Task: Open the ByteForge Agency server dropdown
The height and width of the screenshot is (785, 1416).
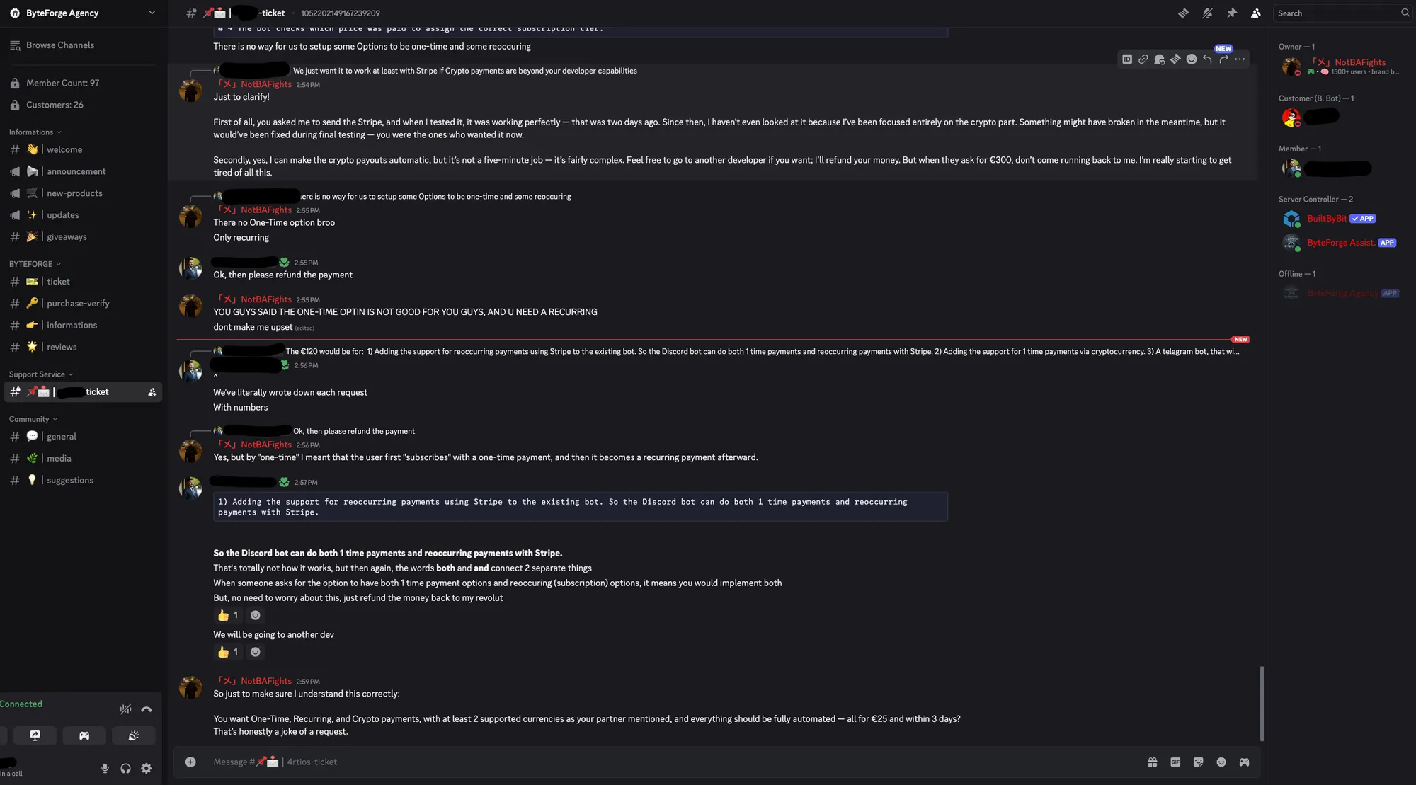Action: pyautogui.click(x=152, y=13)
